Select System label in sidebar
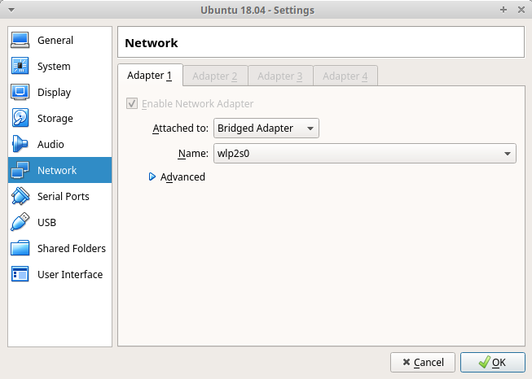 coord(54,67)
